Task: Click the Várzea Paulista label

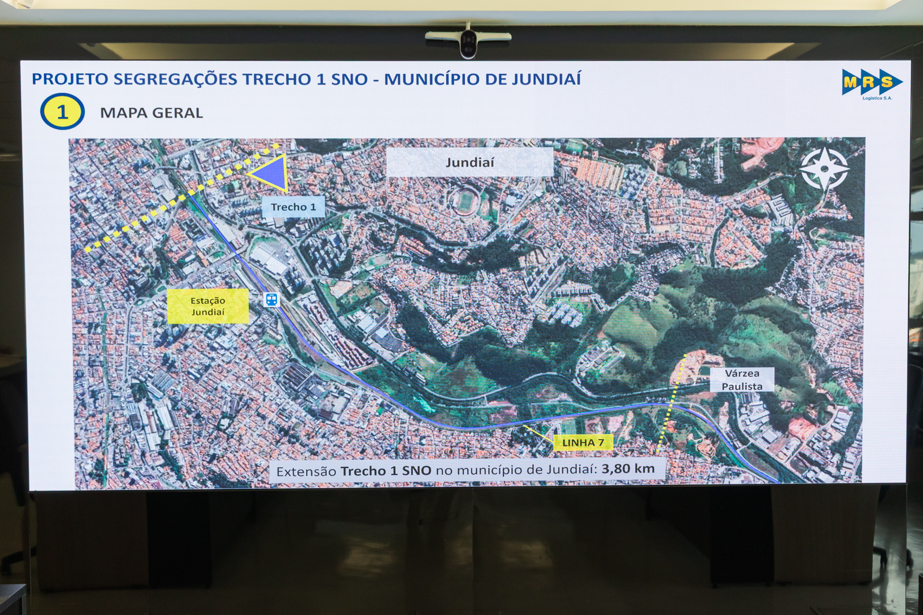Action: tap(742, 380)
